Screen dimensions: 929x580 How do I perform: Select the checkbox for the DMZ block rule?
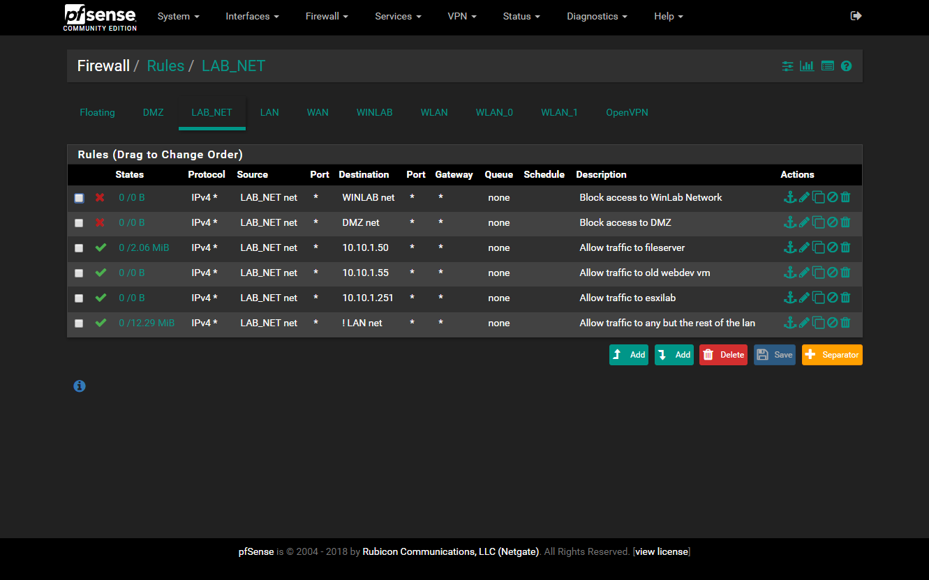coord(79,222)
